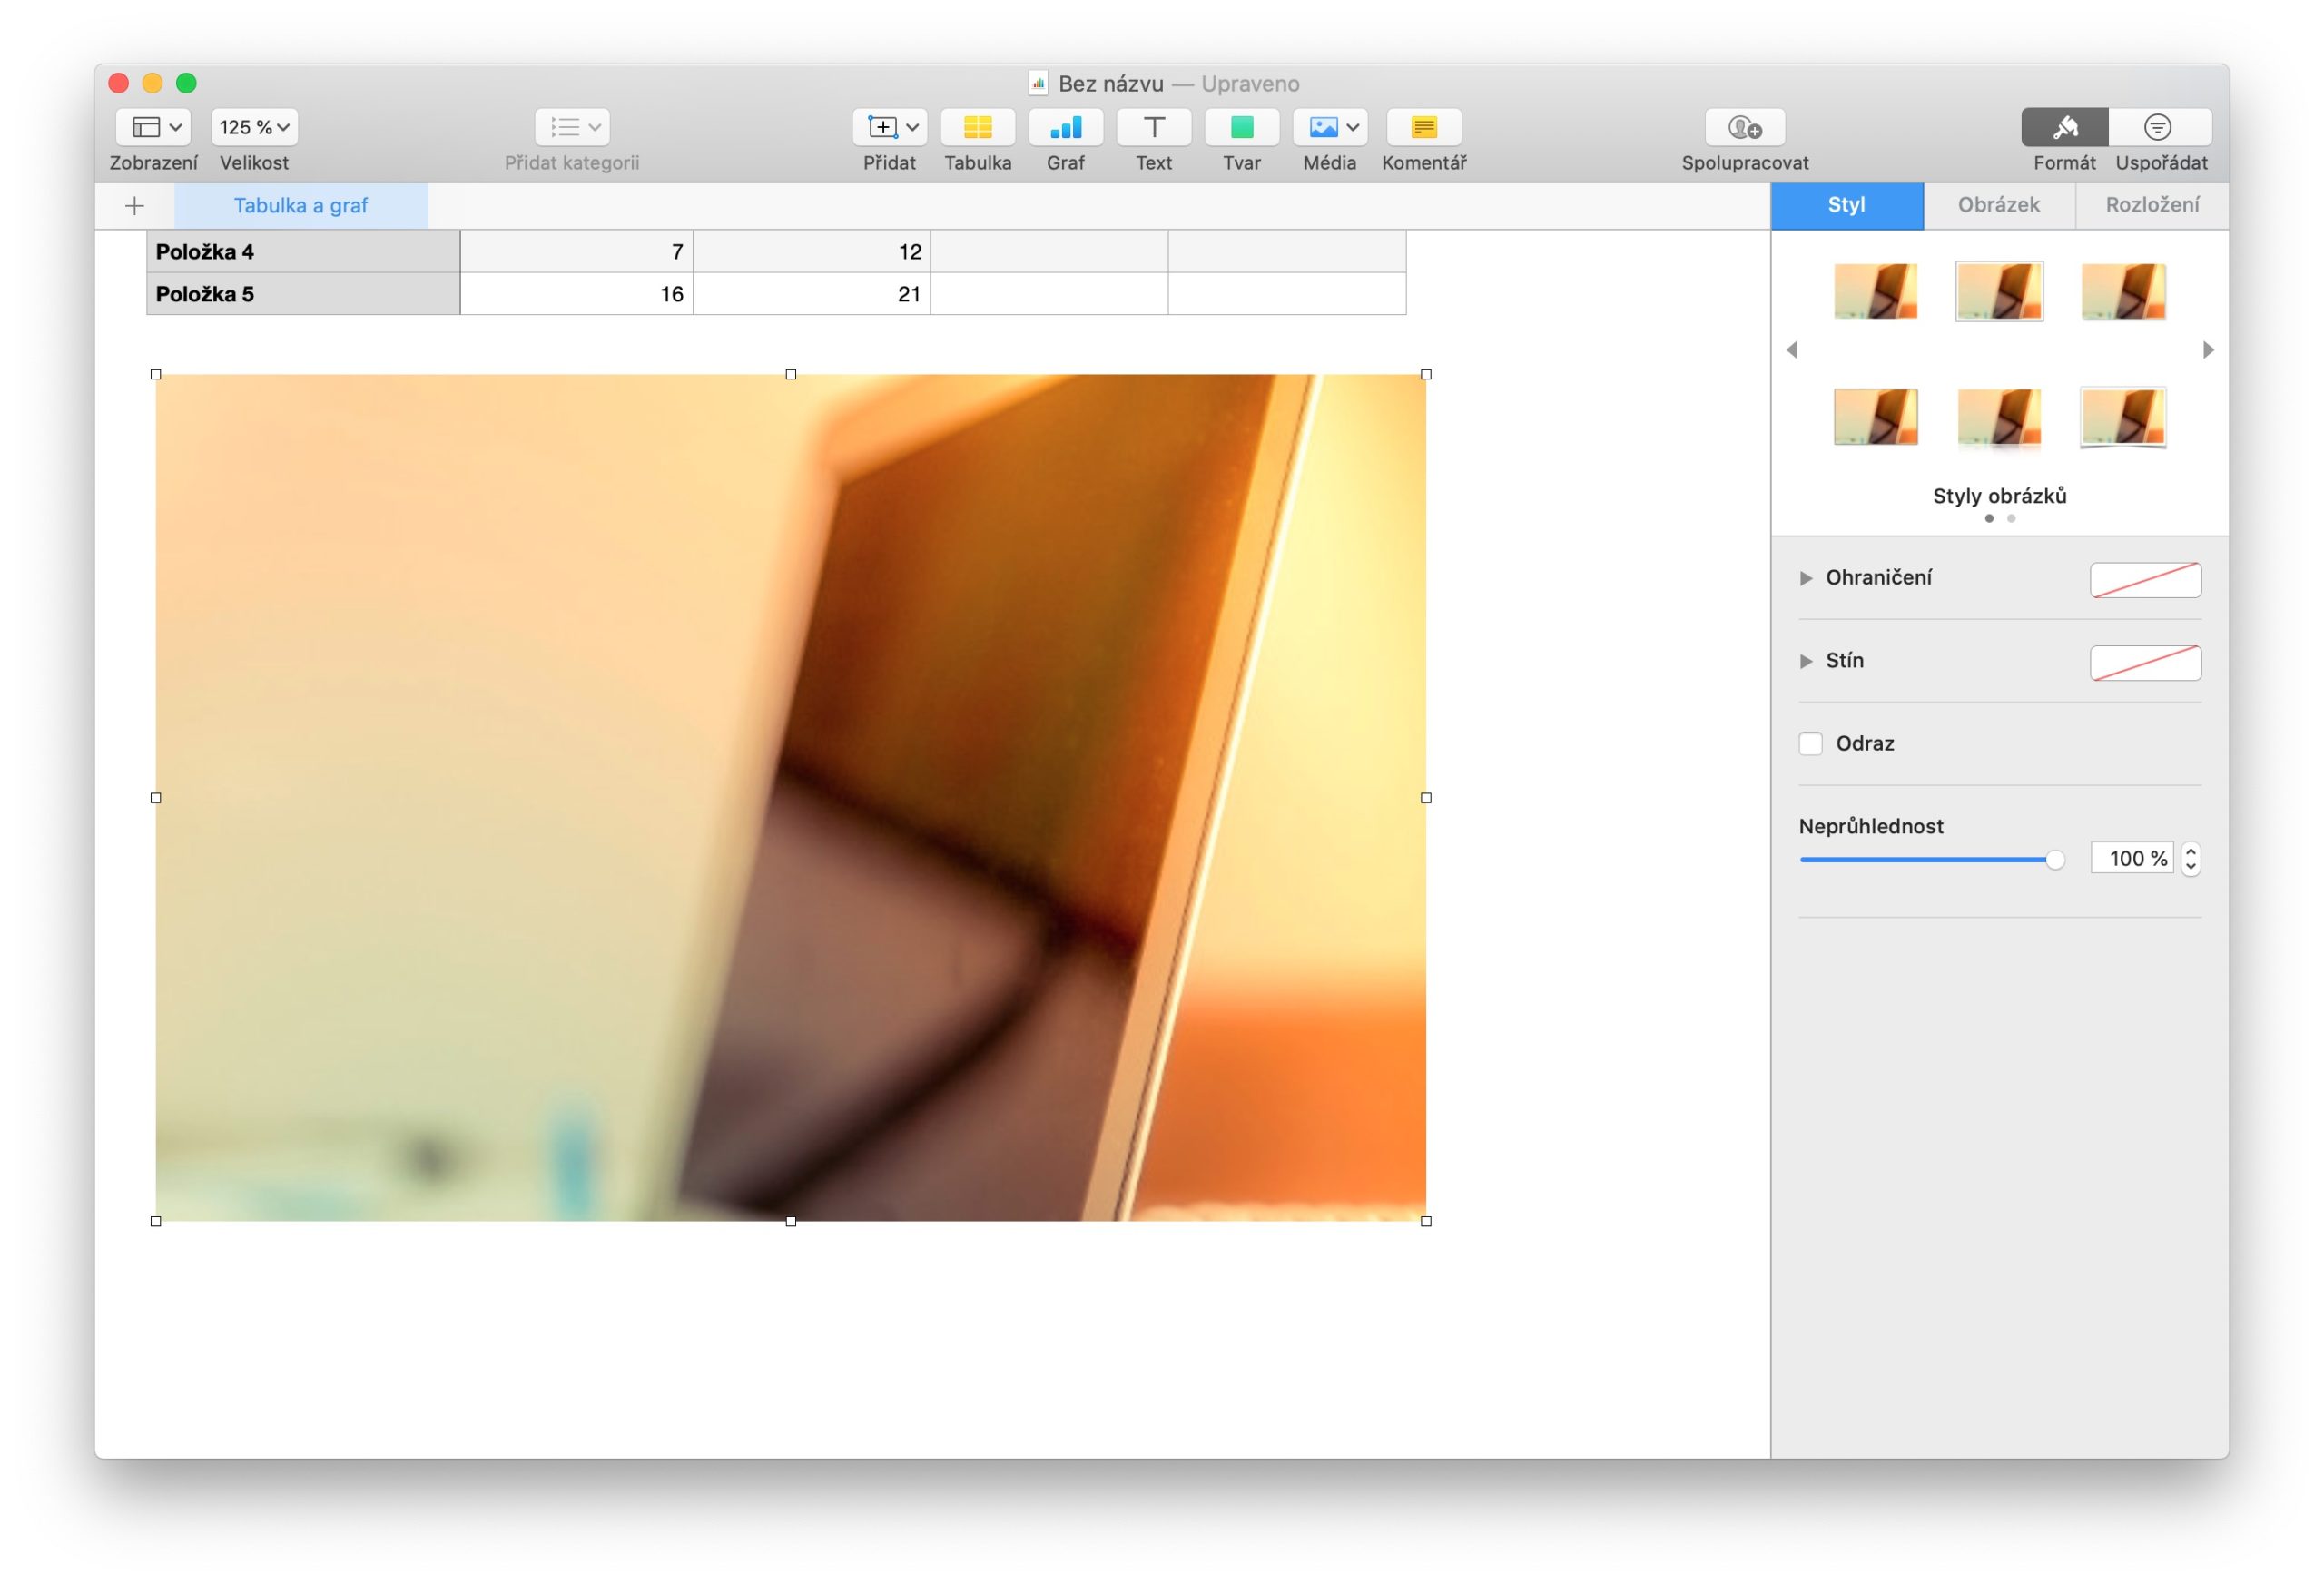2324x1584 pixels.
Task: Open the Spolupracovat collaborate button
Action: click(1744, 127)
